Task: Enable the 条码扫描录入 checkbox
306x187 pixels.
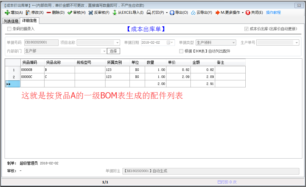Action: point(9,29)
